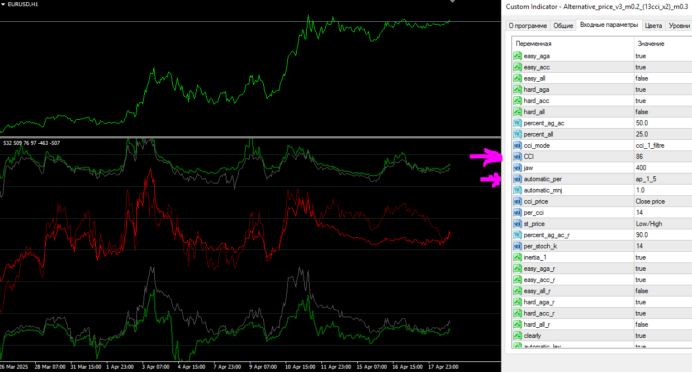This screenshot has height=372, width=692.
Task: Select the Входные параметры tab
Action: 609,25
